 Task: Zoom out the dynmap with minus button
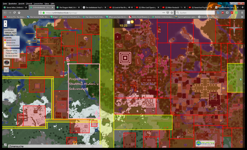point(5,25)
